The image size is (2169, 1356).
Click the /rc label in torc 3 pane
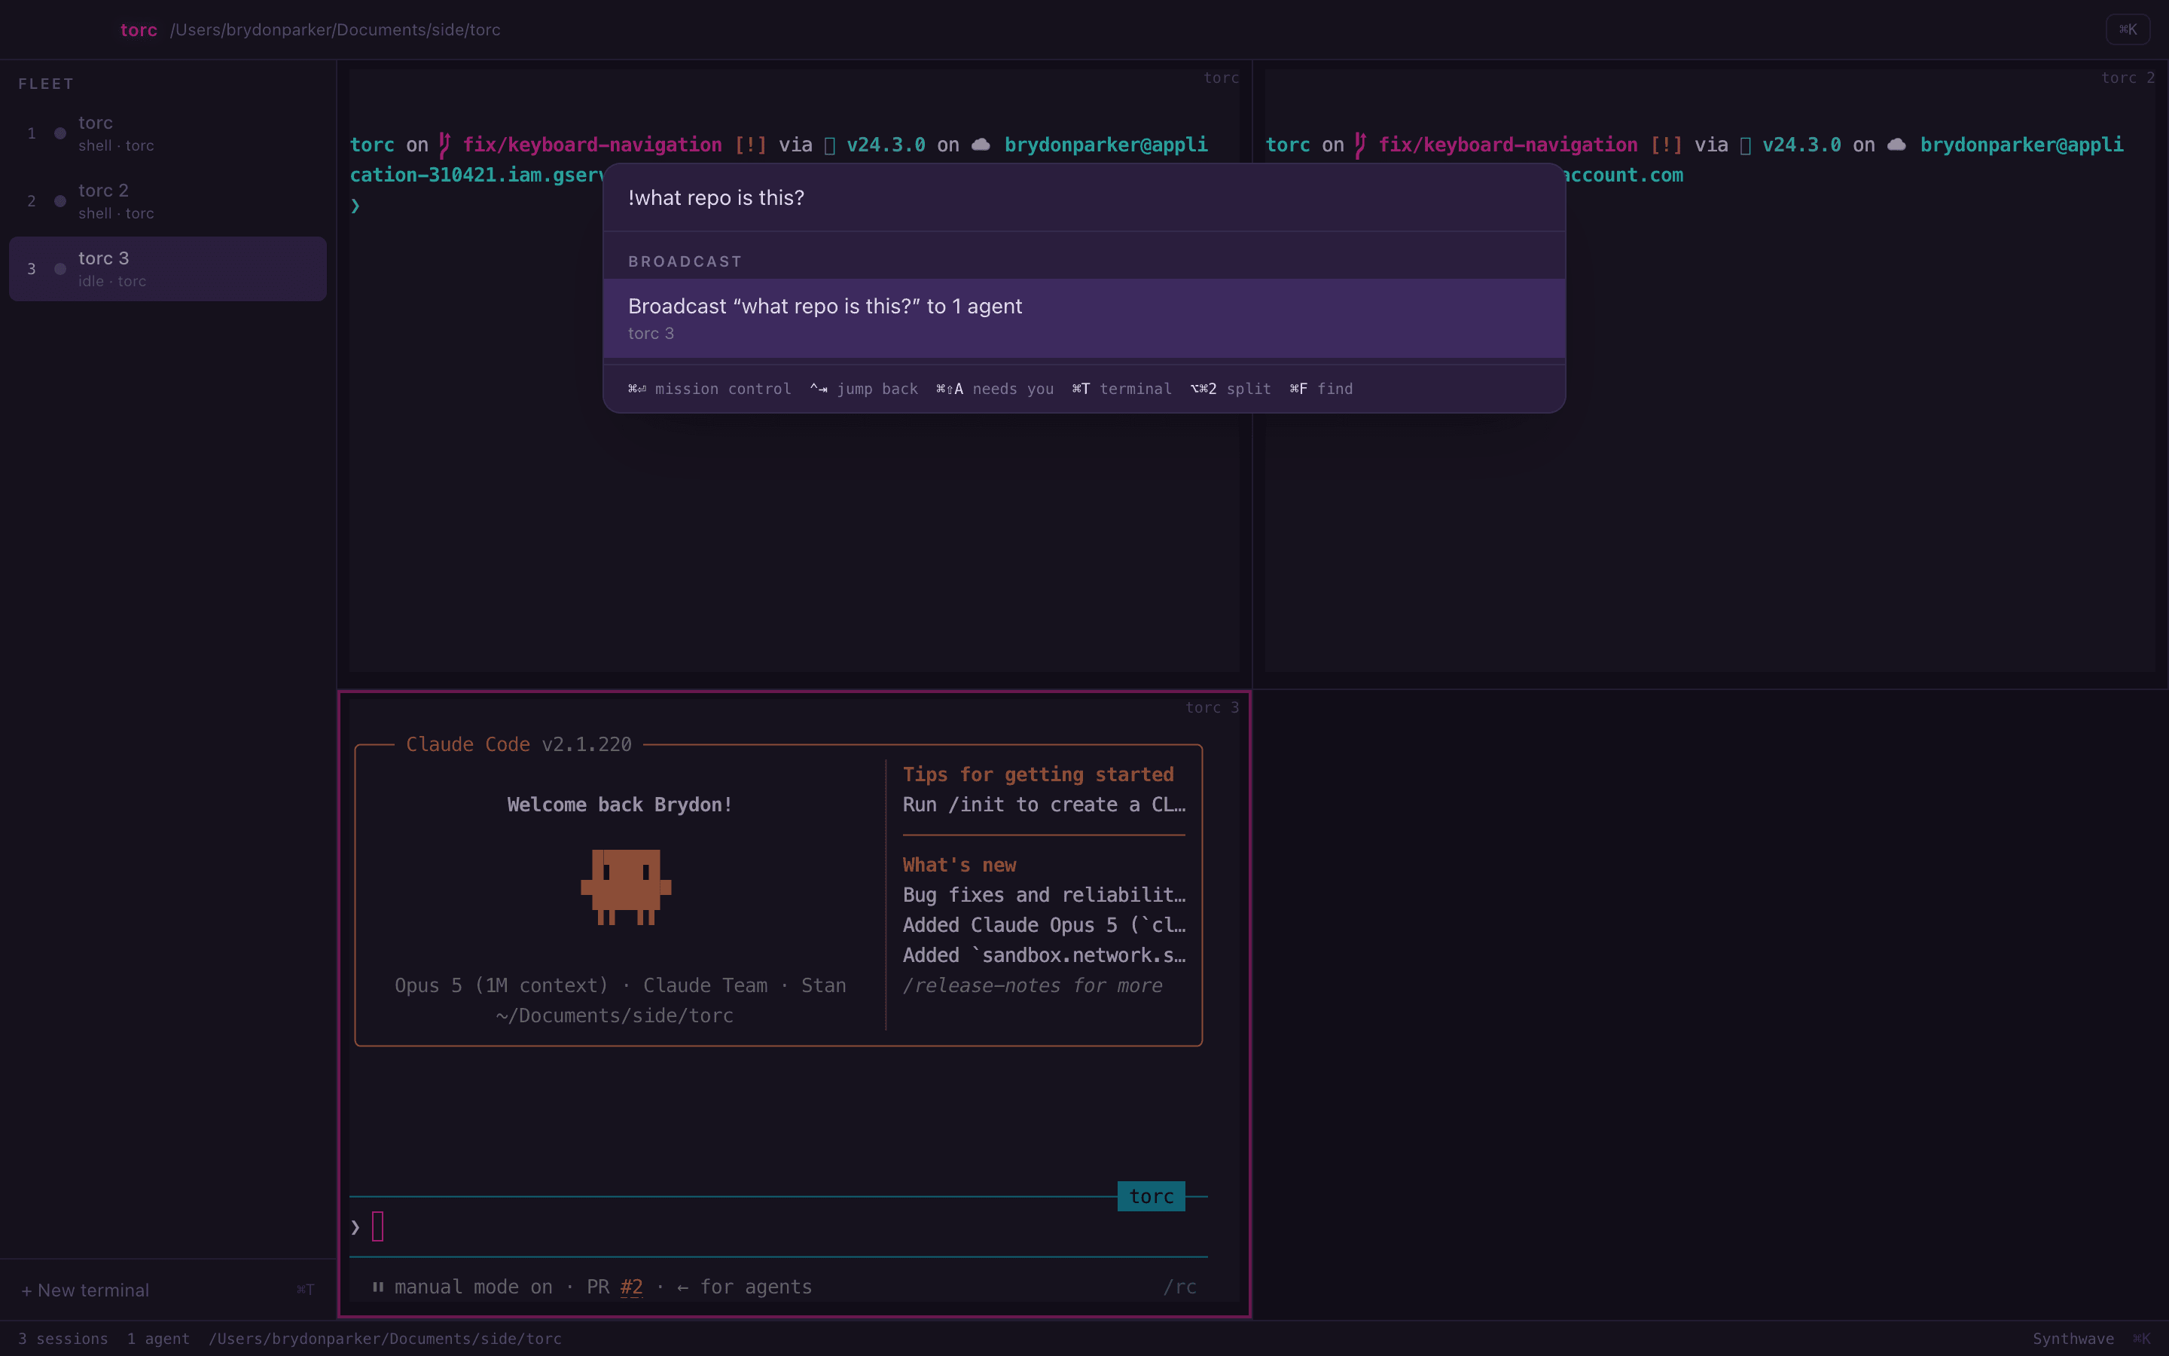(x=1179, y=1287)
